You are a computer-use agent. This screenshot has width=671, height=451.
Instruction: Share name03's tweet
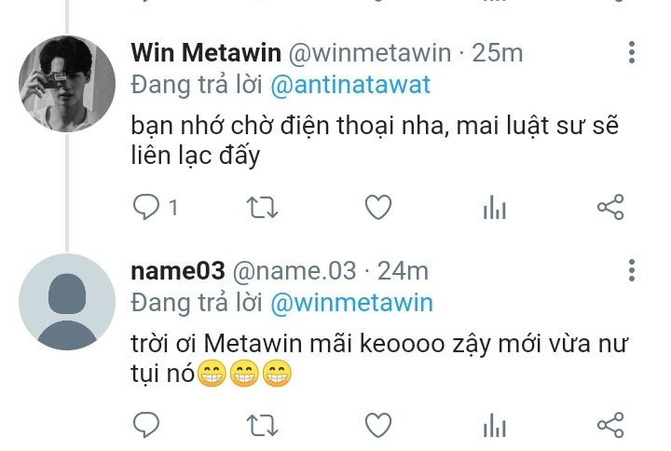pos(610,425)
